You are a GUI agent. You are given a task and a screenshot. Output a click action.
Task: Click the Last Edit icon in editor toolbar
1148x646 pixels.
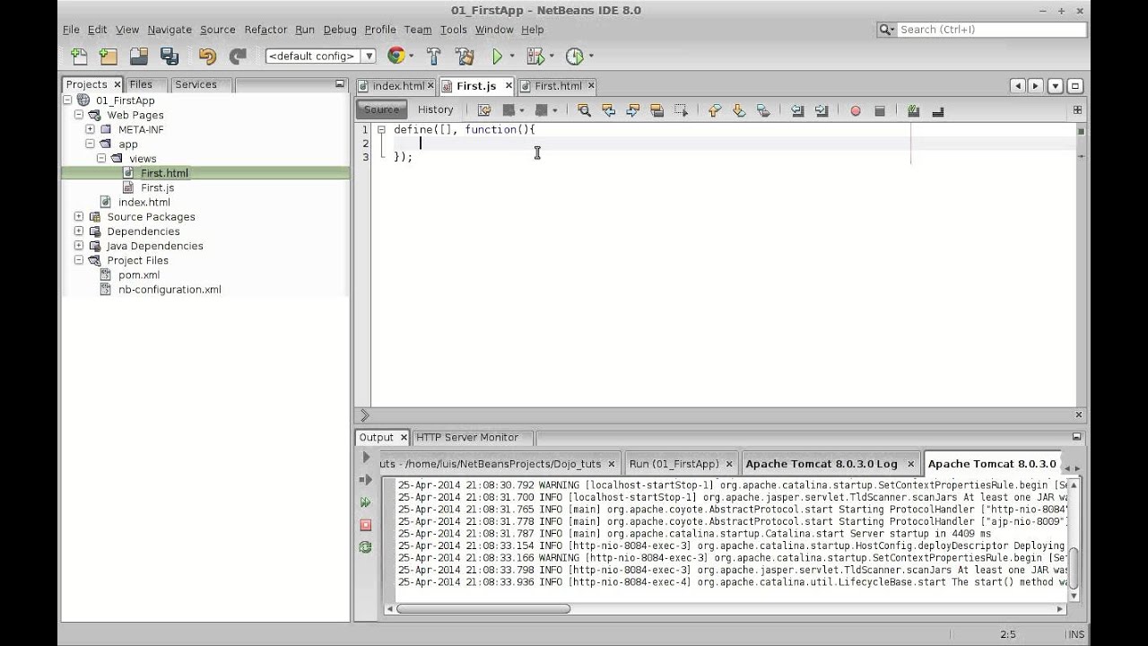click(484, 110)
